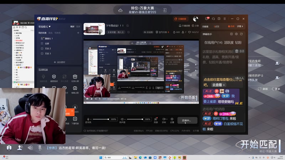
Task: Open the 签约月榜 ranking
Action: pos(162,32)
